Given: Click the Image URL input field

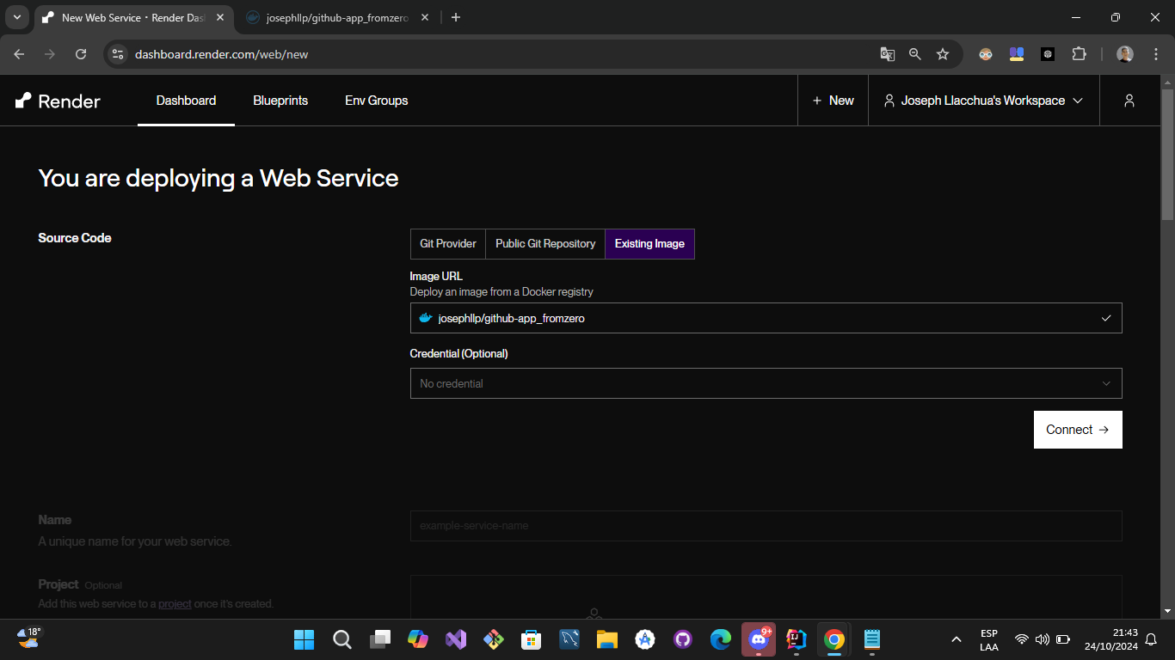Looking at the screenshot, I should click(766, 318).
